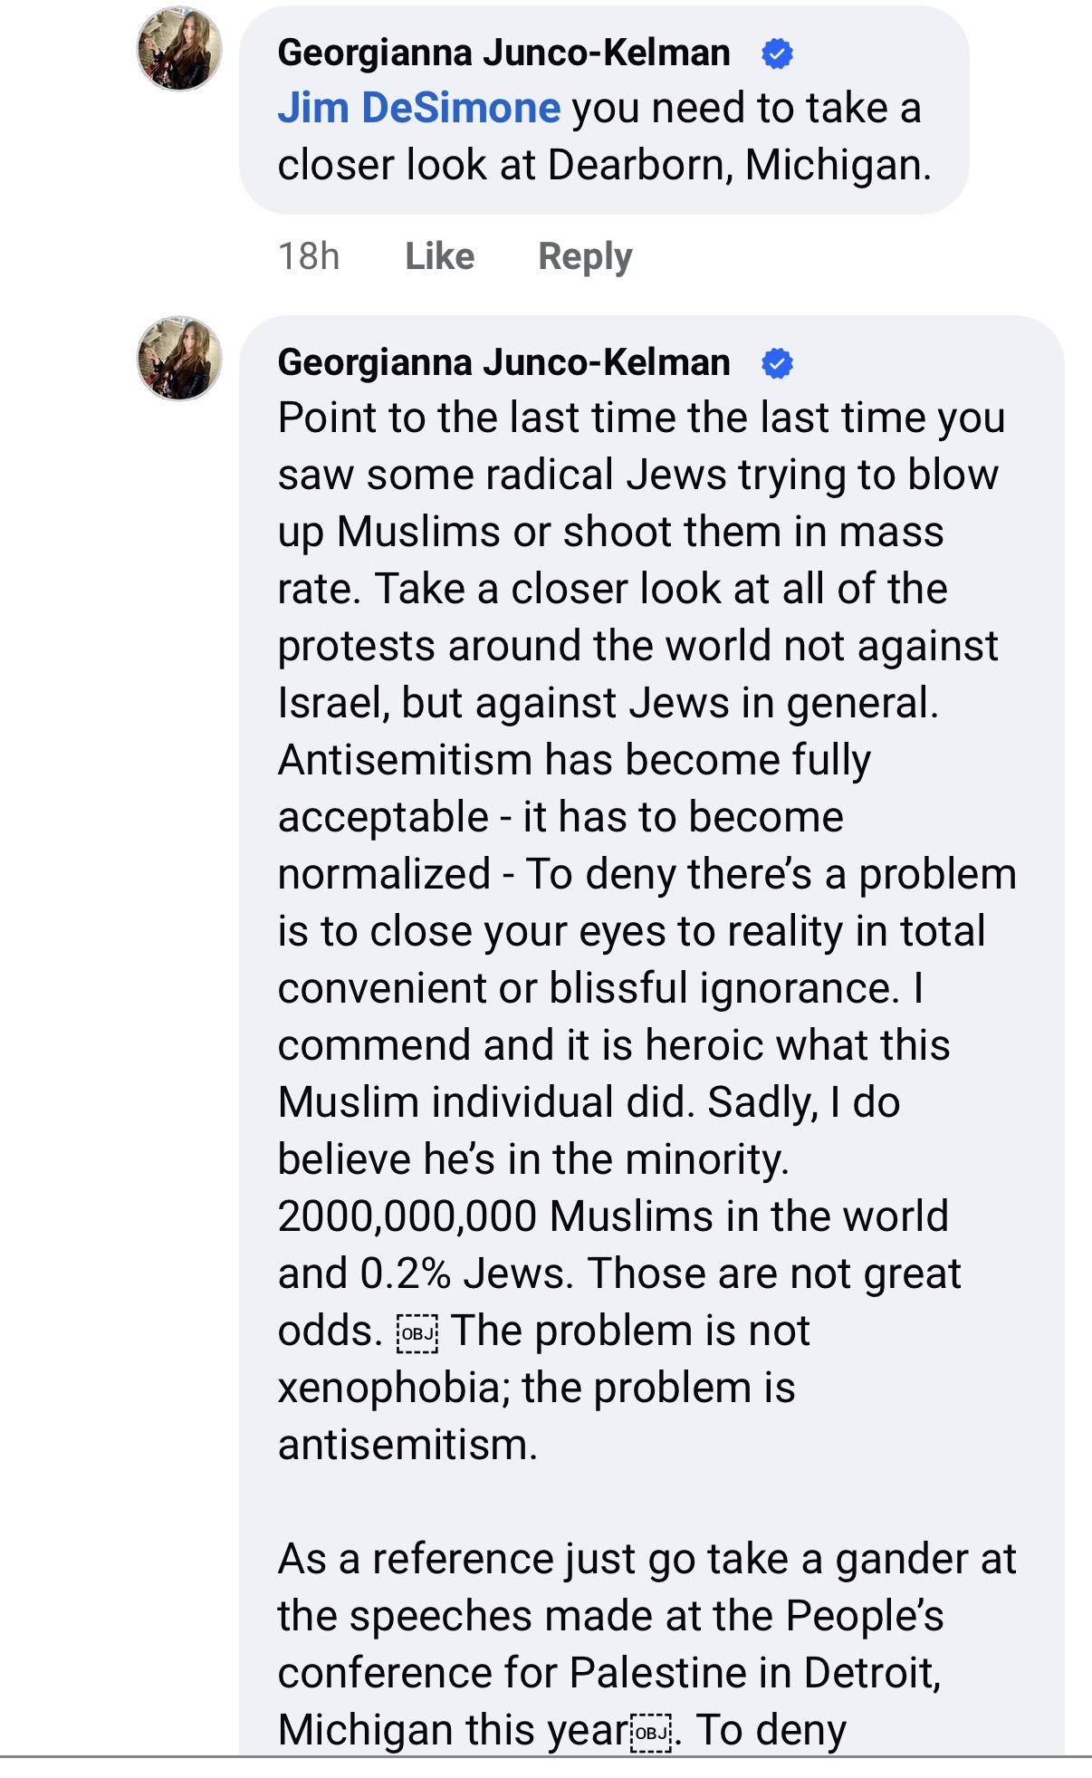The height and width of the screenshot is (1778, 1092).
Task: Click OBJ placeholder symbol after "odds."
Action: tap(417, 1332)
